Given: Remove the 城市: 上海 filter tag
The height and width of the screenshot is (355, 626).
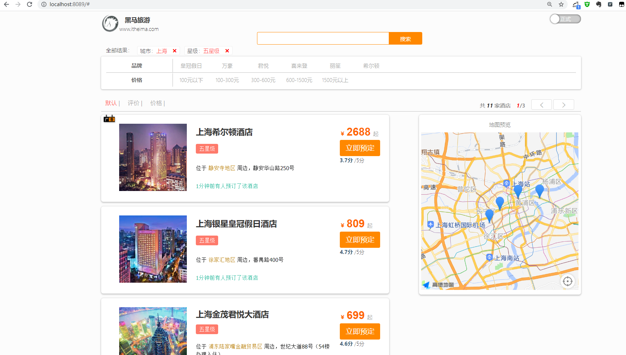Looking at the screenshot, I should click(175, 51).
